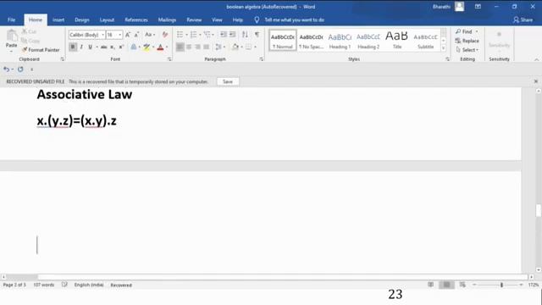Open the References tab
Viewport: 542px width, 305px height.
point(136,20)
